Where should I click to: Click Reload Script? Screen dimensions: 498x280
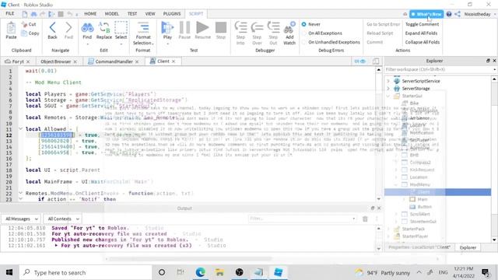380,33
